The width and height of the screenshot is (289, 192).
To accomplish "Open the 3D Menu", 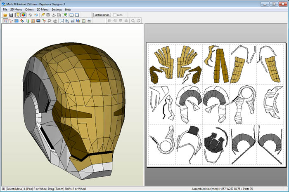I will point(16,9).
